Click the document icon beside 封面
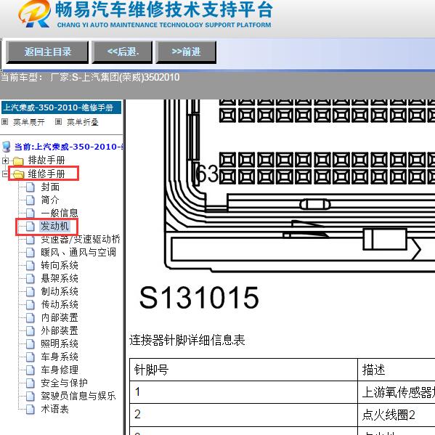This screenshot has height=435, width=435. pos(31,187)
